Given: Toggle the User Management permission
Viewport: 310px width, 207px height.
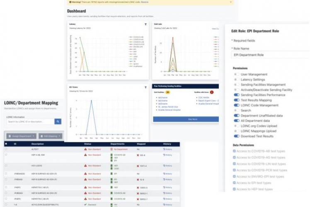Looking at the screenshot, I should [237, 74].
